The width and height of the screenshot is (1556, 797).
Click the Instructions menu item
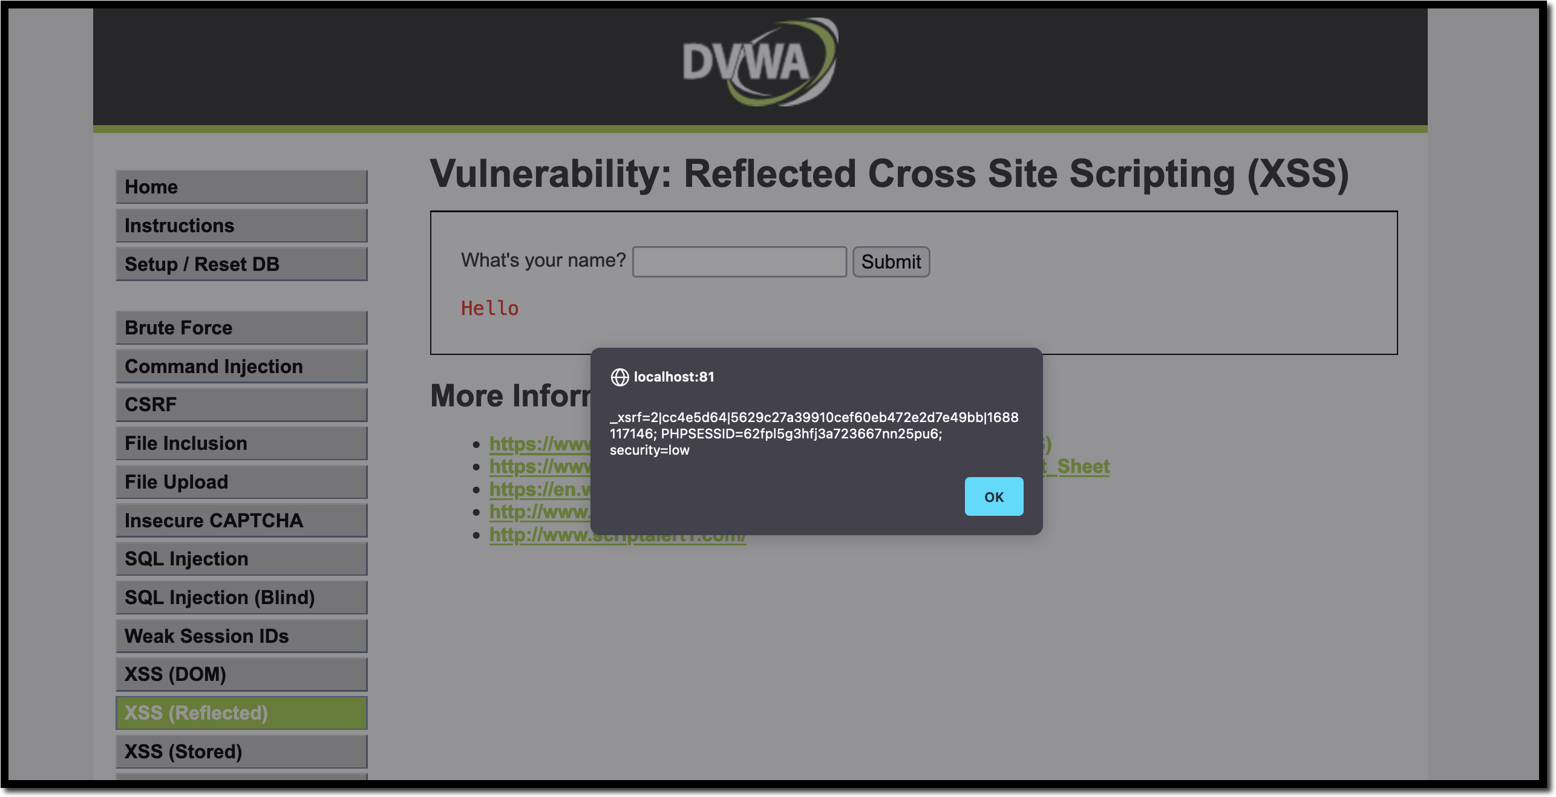241,225
